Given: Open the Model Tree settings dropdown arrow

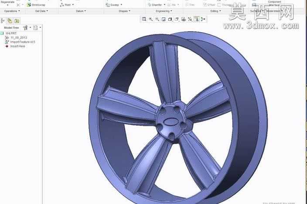Looking at the screenshot, I should tap(31, 27).
